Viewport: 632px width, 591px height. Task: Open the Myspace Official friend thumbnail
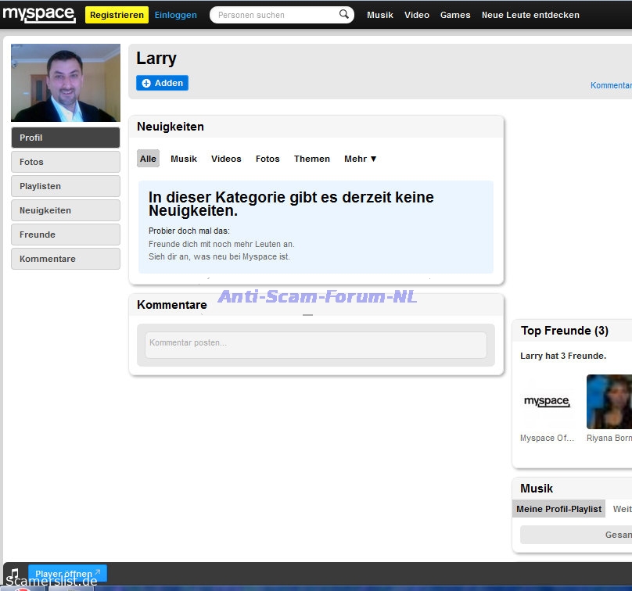(x=547, y=401)
